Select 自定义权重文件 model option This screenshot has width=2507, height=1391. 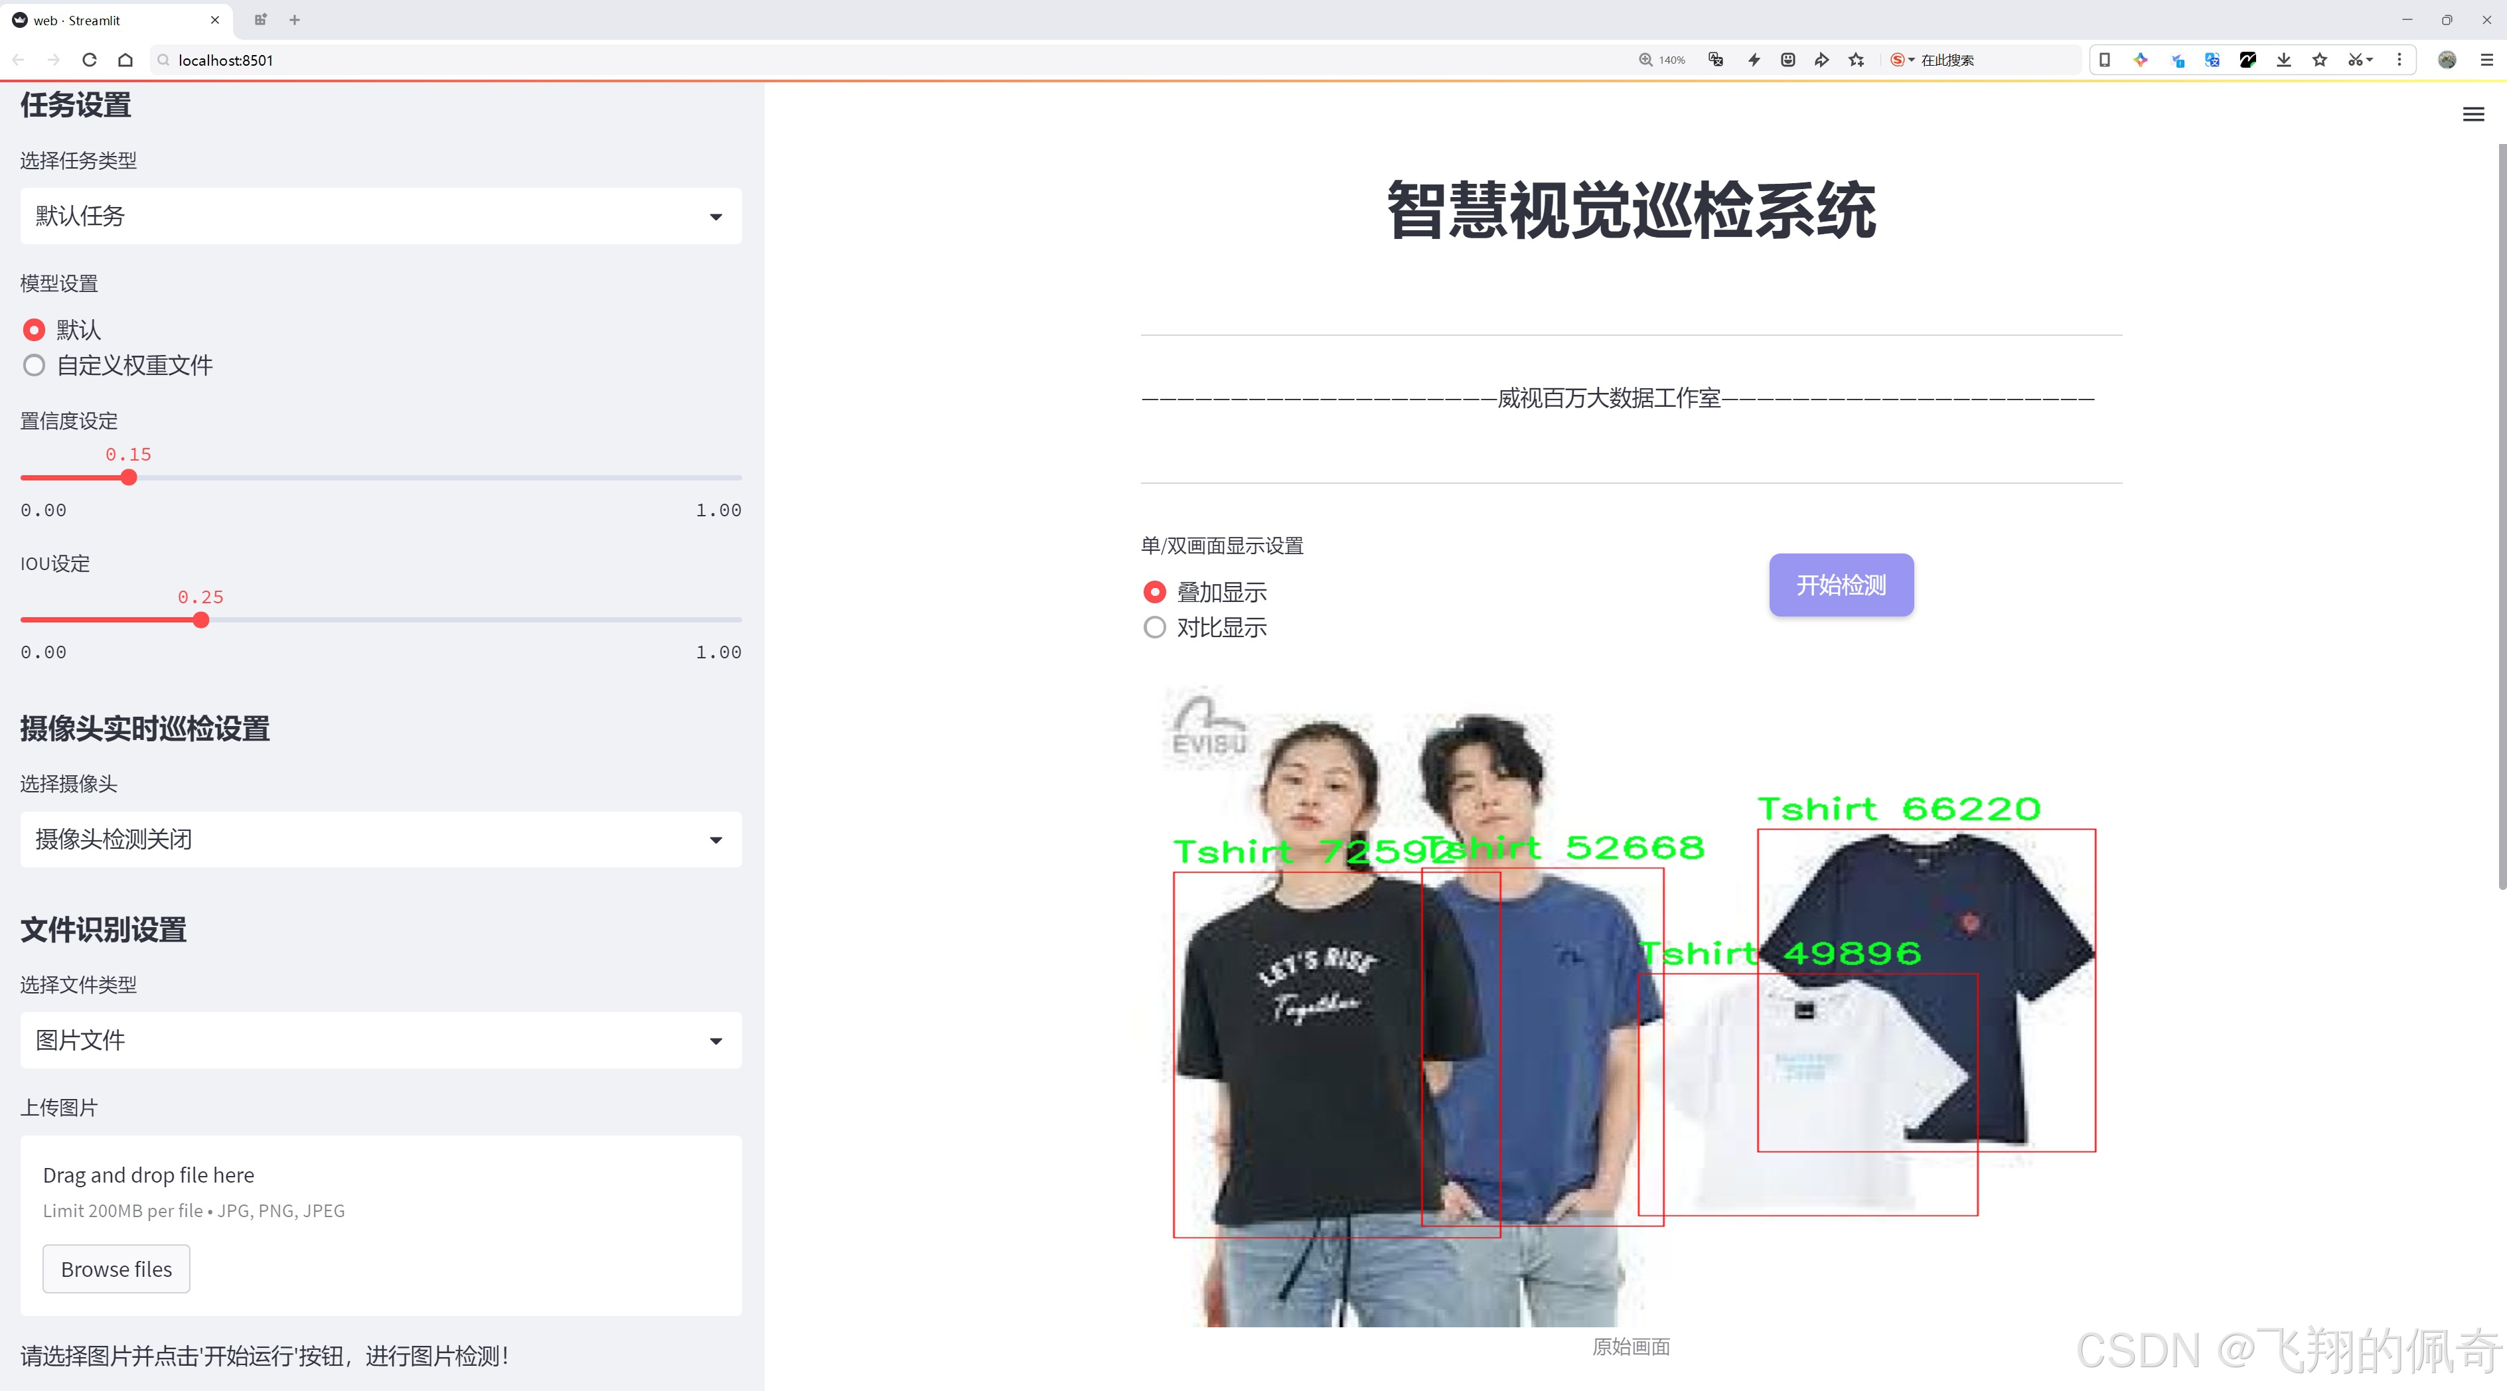pyautogui.click(x=34, y=365)
